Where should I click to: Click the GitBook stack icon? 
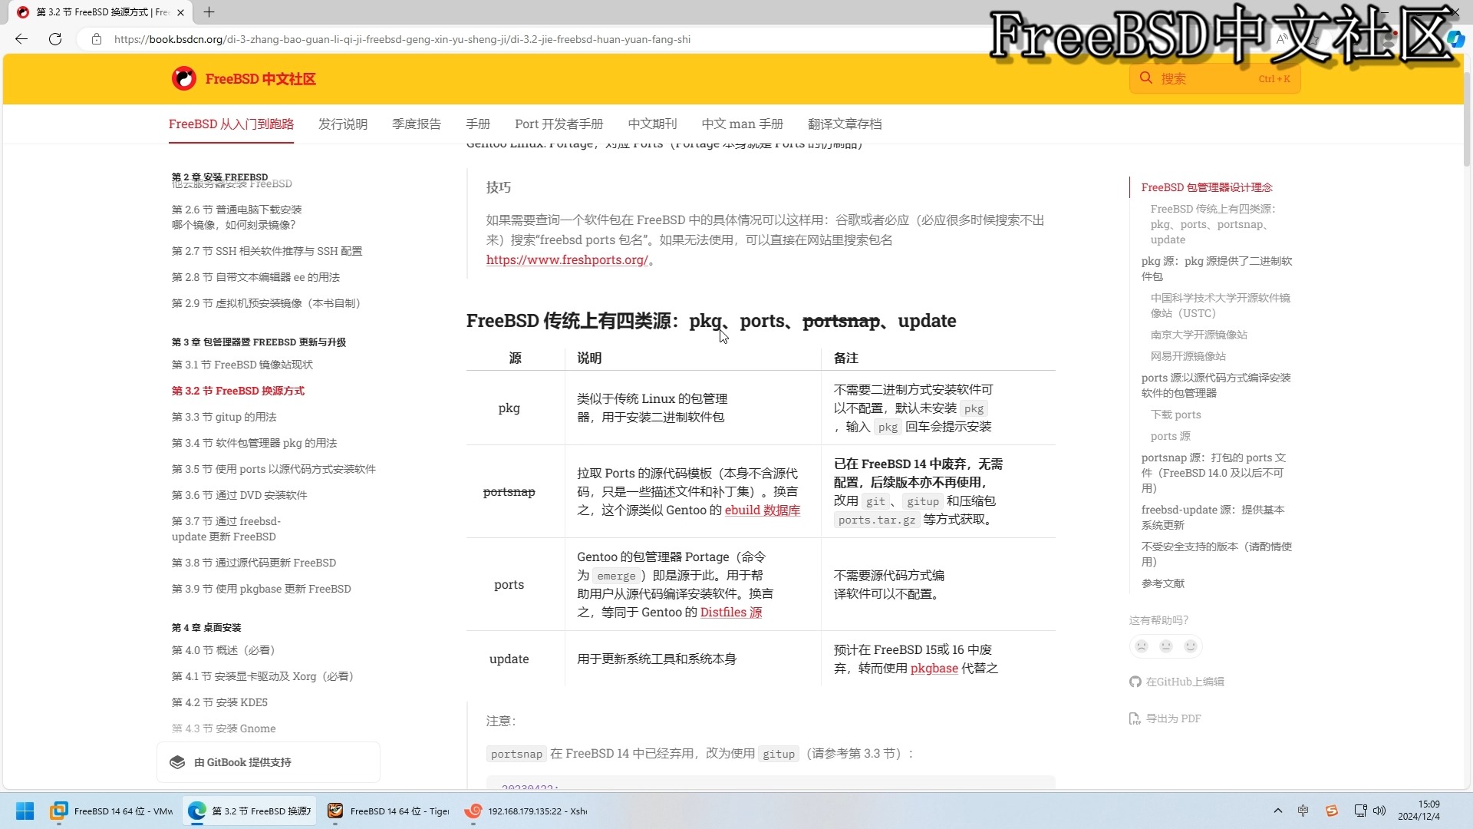pyautogui.click(x=177, y=762)
